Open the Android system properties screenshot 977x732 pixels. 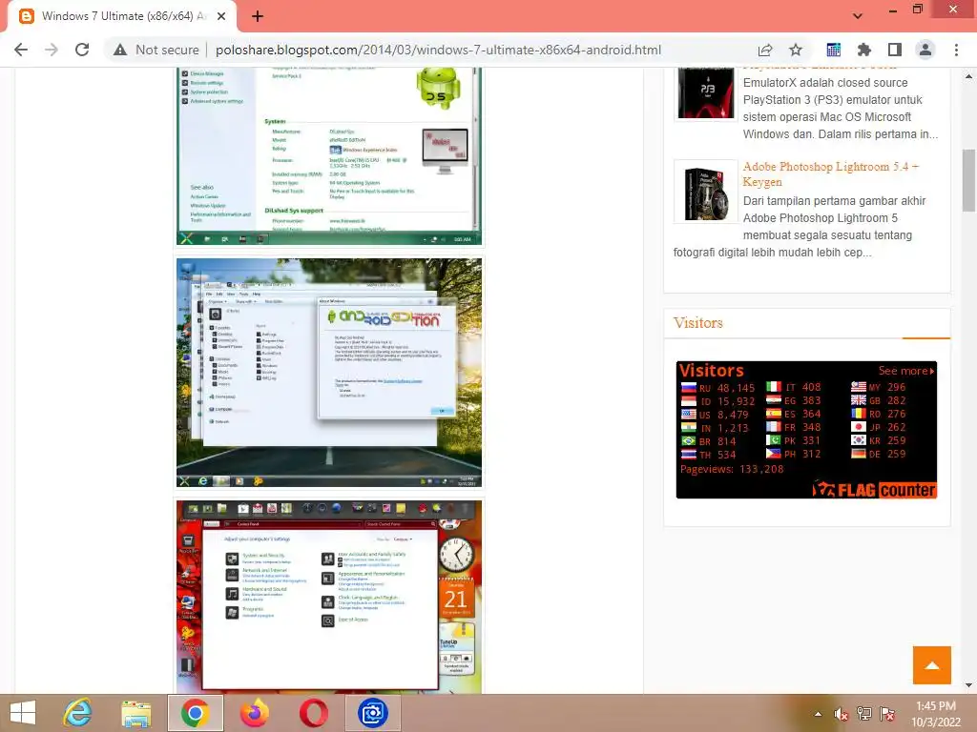pos(329,155)
